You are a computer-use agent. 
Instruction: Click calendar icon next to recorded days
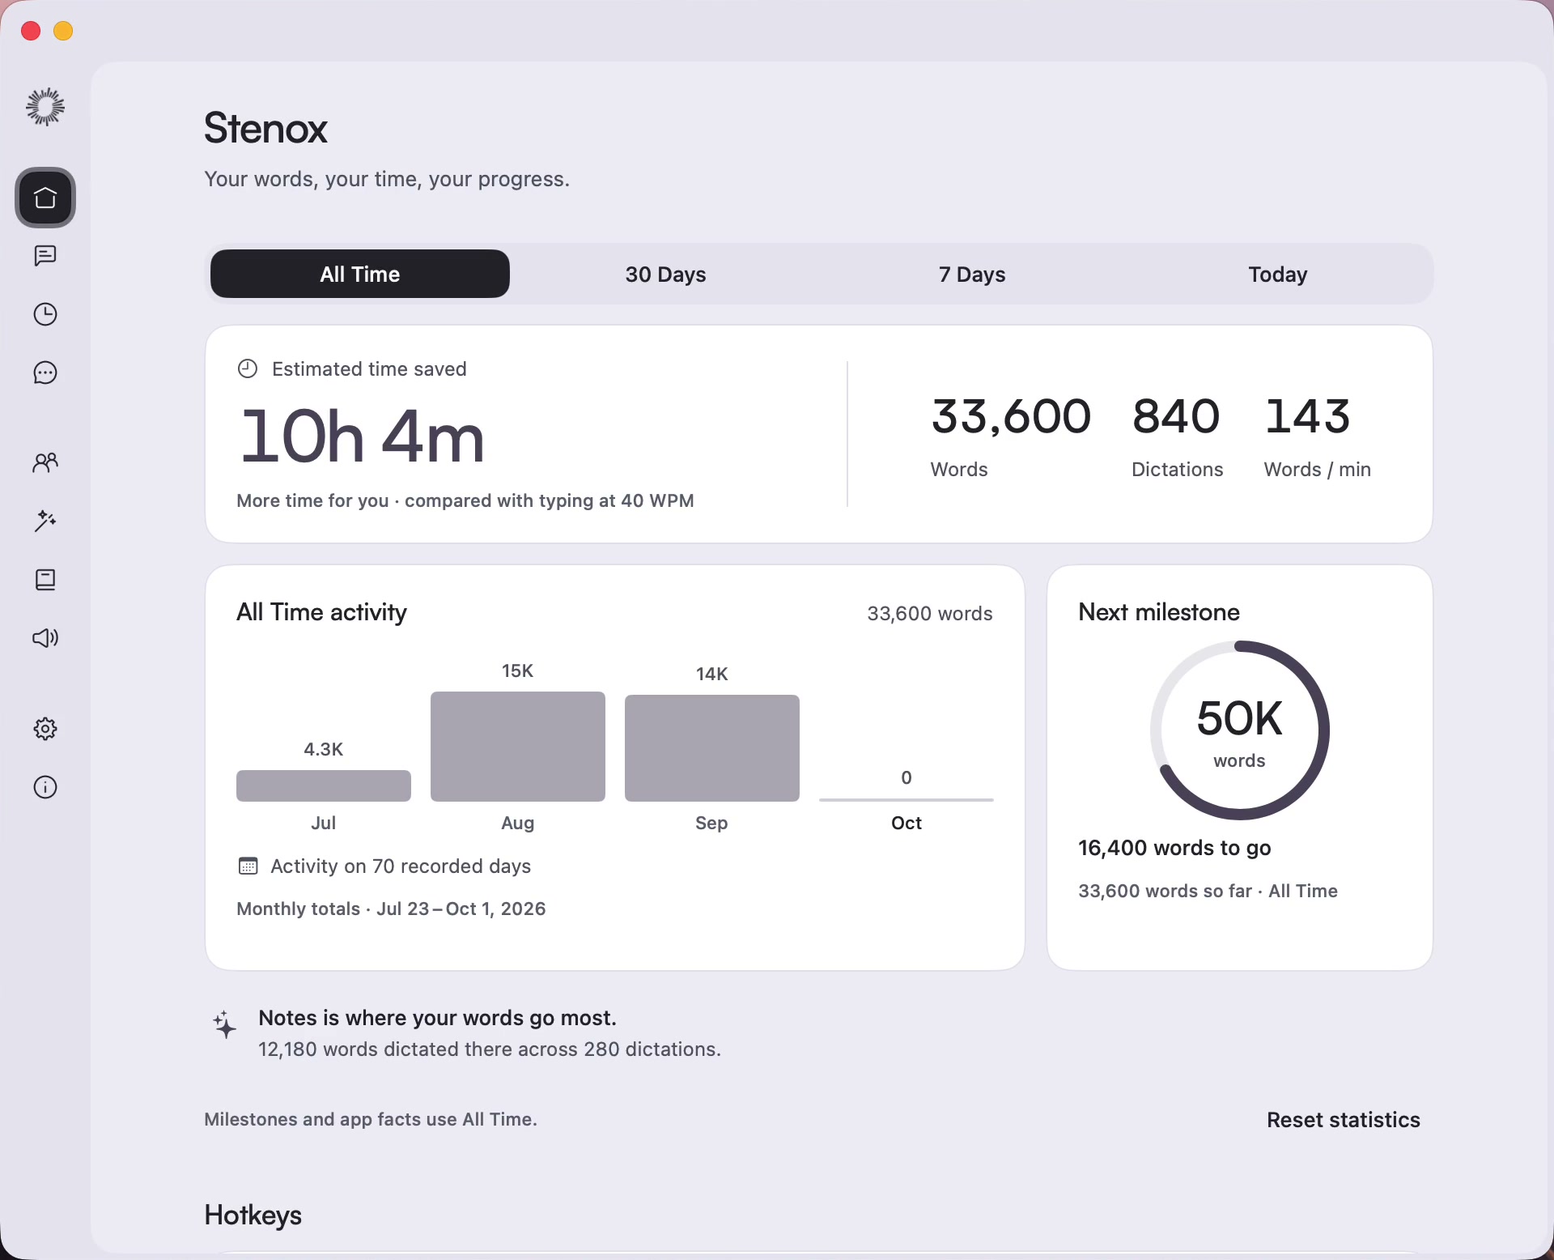pos(248,866)
